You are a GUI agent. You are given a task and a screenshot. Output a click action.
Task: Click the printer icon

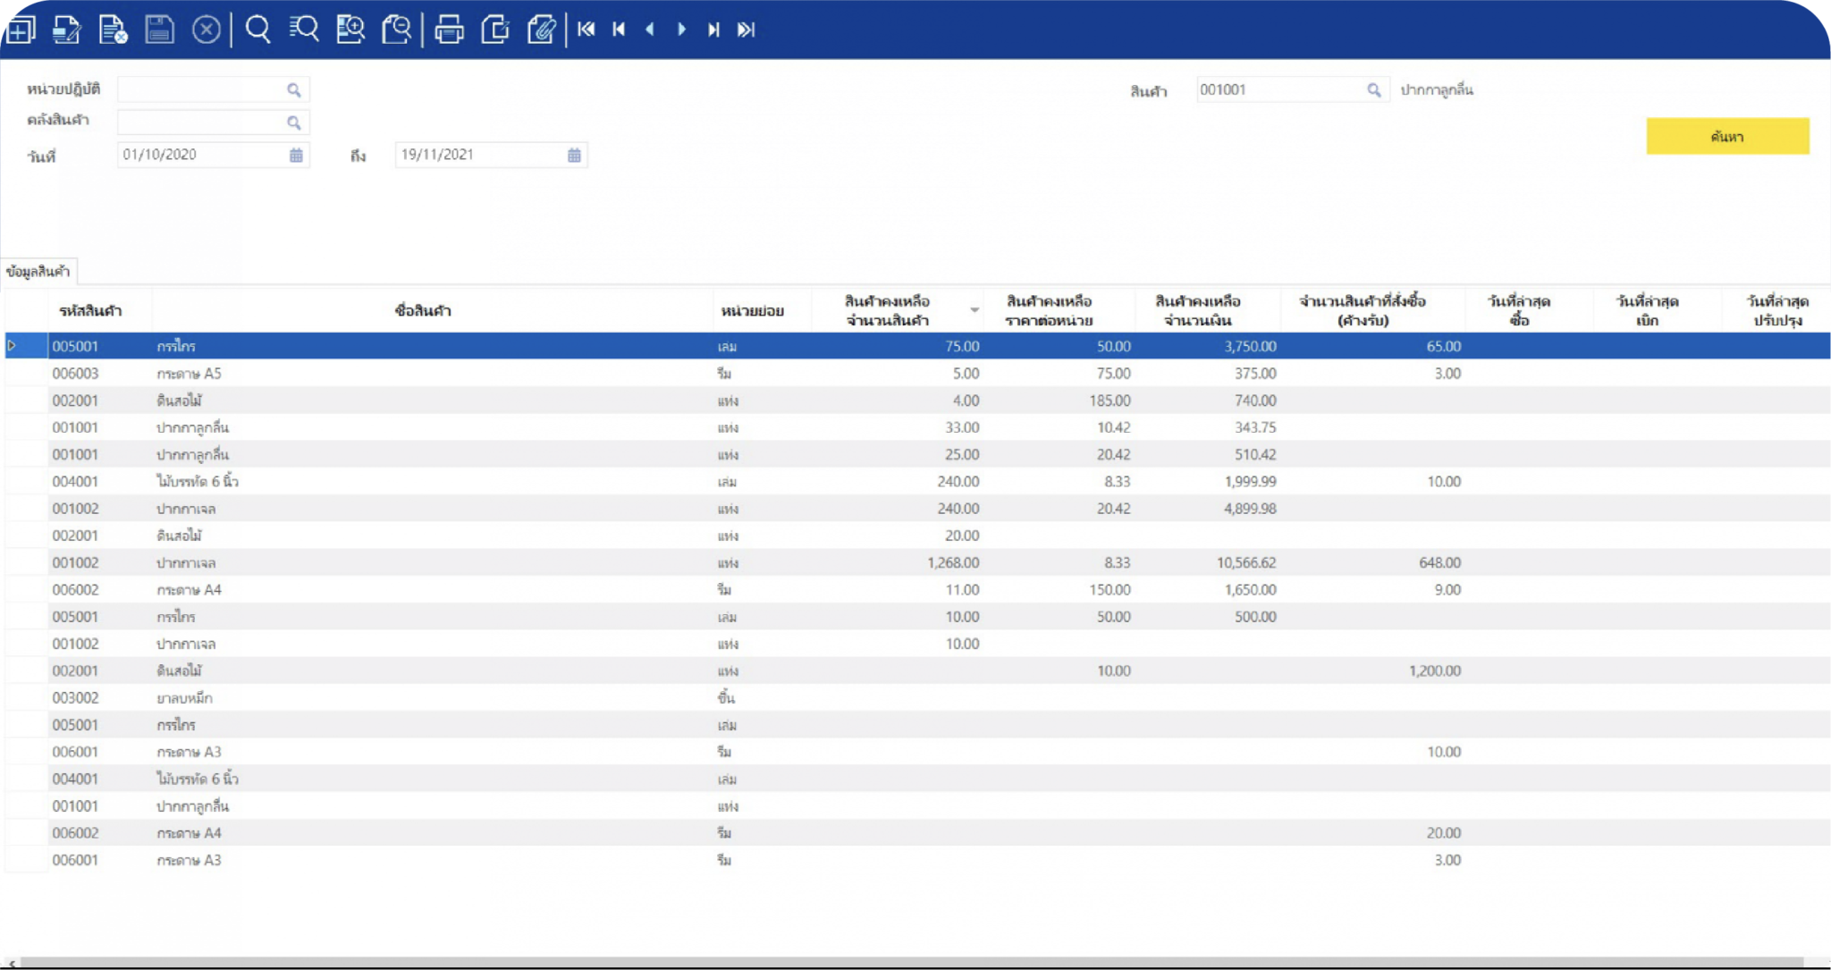449,30
